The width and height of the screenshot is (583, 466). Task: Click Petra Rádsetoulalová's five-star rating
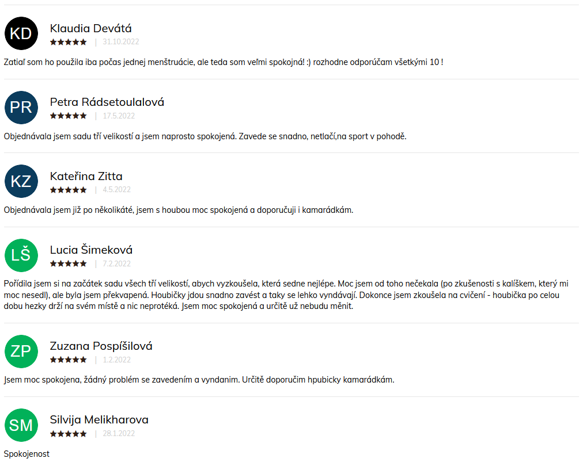(x=69, y=116)
